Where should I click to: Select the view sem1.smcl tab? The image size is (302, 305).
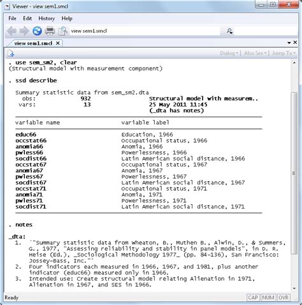33,43
